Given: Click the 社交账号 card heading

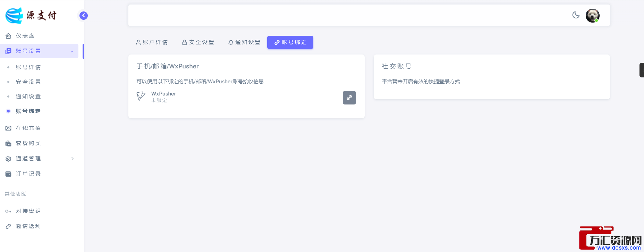Looking at the screenshot, I should [x=397, y=66].
